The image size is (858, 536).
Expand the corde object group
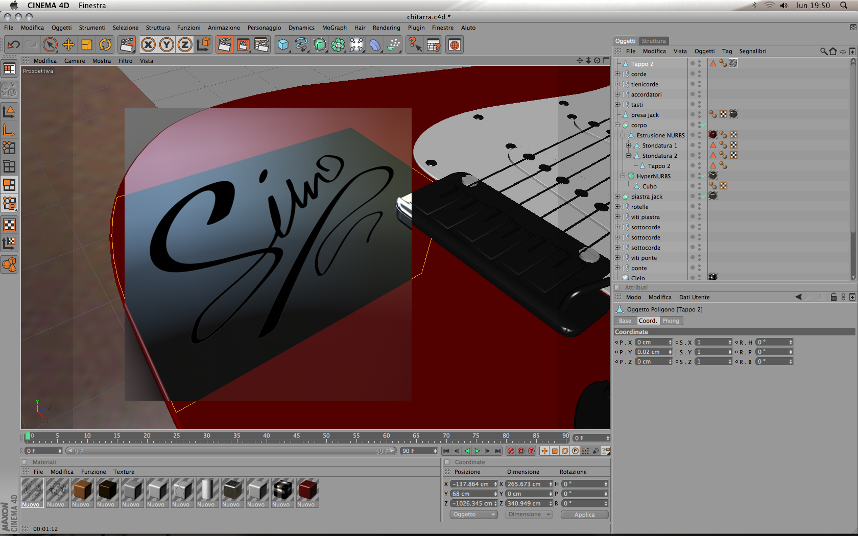click(617, 74)
